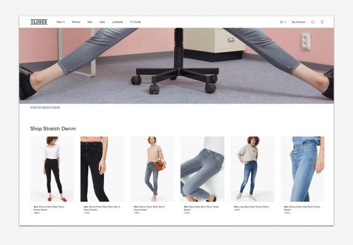The height and width of the screenshot is (245, 353).
Task: Select the Men menu item
Action: [x=90, y=22]
